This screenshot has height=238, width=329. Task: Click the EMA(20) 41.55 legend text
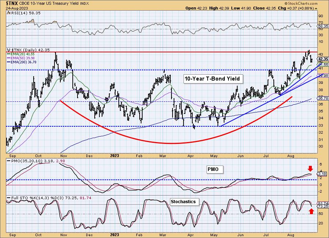[23, 54]
